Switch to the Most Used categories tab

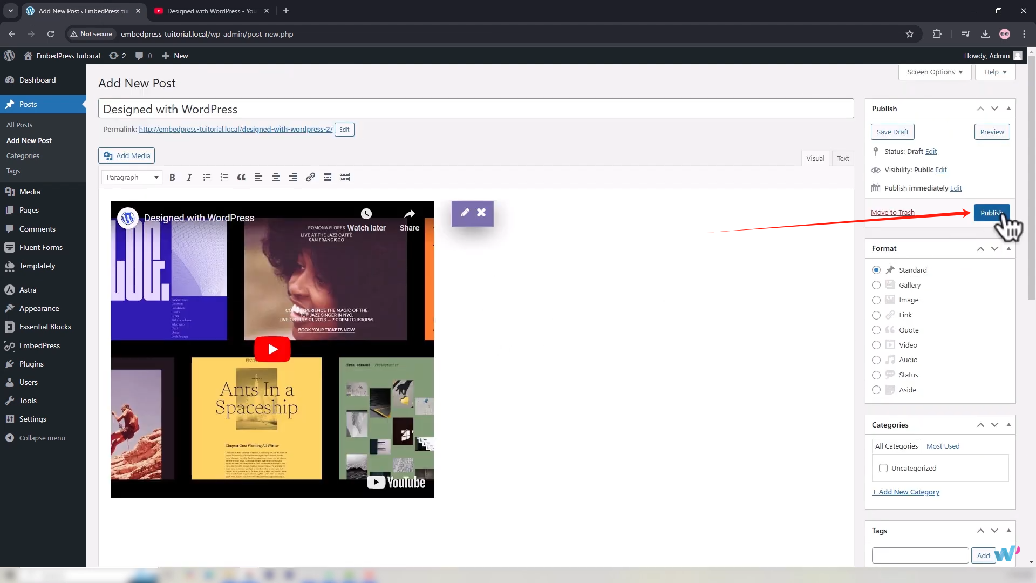tap(942, 446)
